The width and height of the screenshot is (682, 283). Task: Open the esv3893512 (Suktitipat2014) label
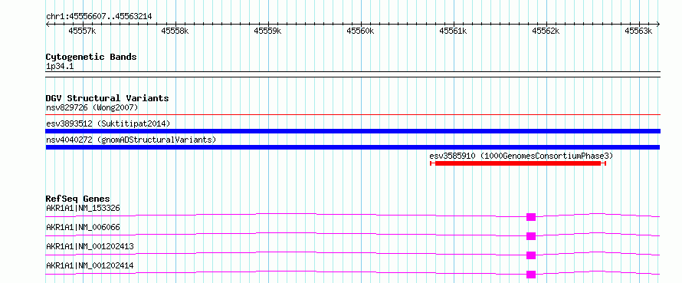pos(108,123)
